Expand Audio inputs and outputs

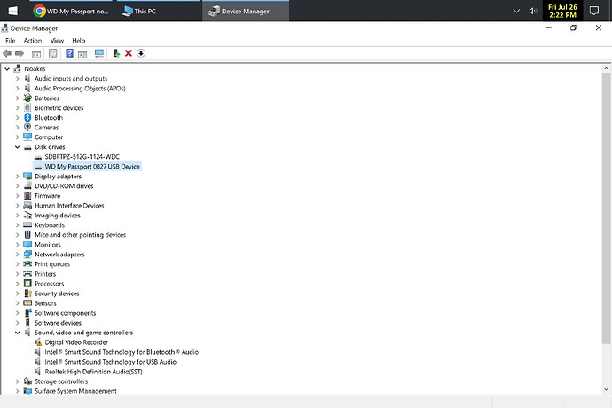point(17,78)
